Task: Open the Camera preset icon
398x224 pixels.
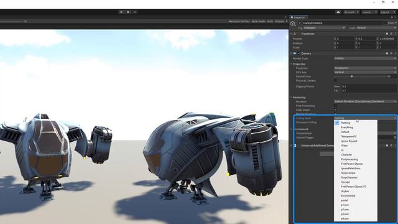Action: tap(391, 54)
